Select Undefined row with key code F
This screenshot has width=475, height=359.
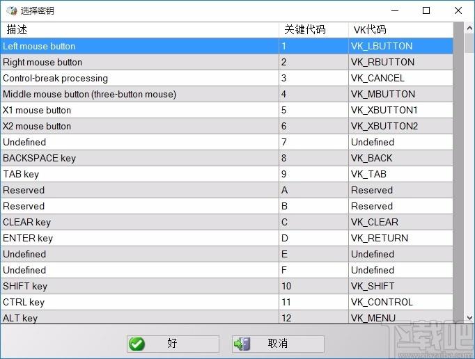pyautogui.click(x=227, y=271)
